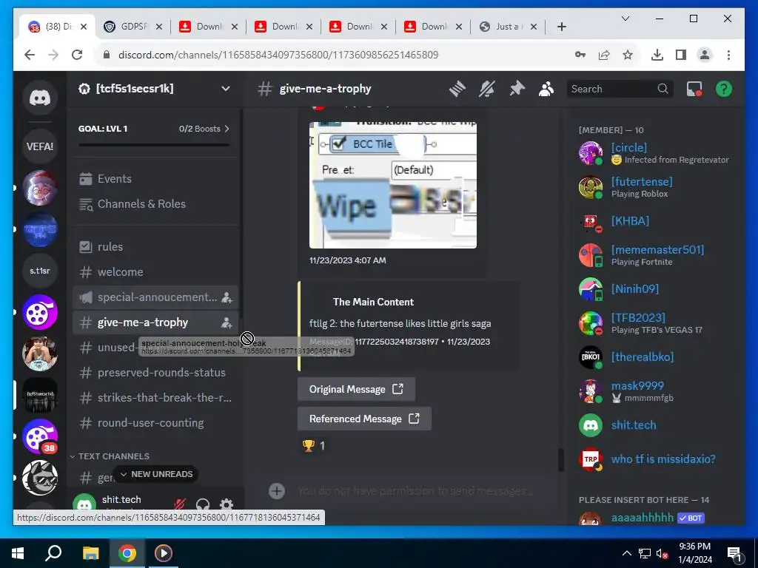Open Chrome three-dot menu
Image resolution: width=758 pixels, height=568 pixels.
point(728,55)
